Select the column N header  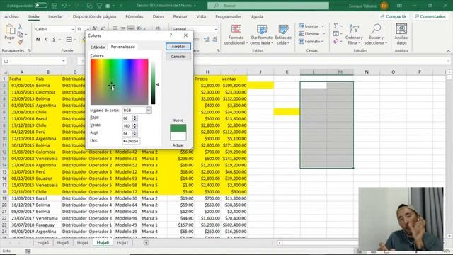367,72
